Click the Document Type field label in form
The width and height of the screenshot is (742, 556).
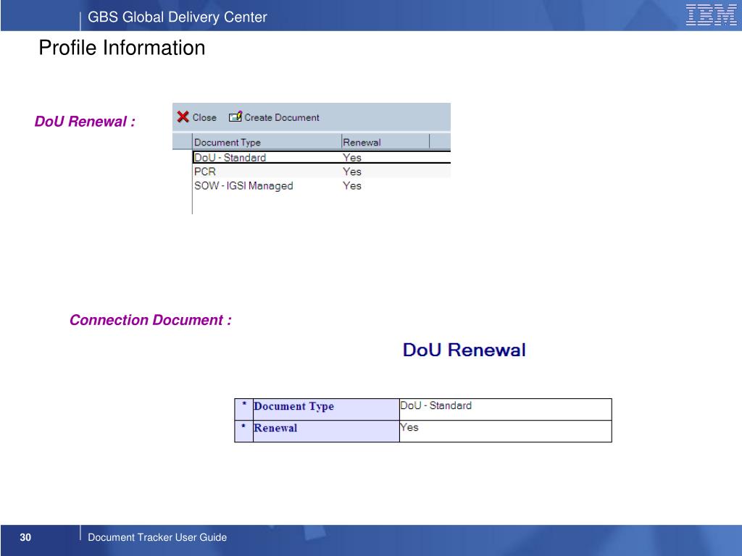tap(294, 406)
